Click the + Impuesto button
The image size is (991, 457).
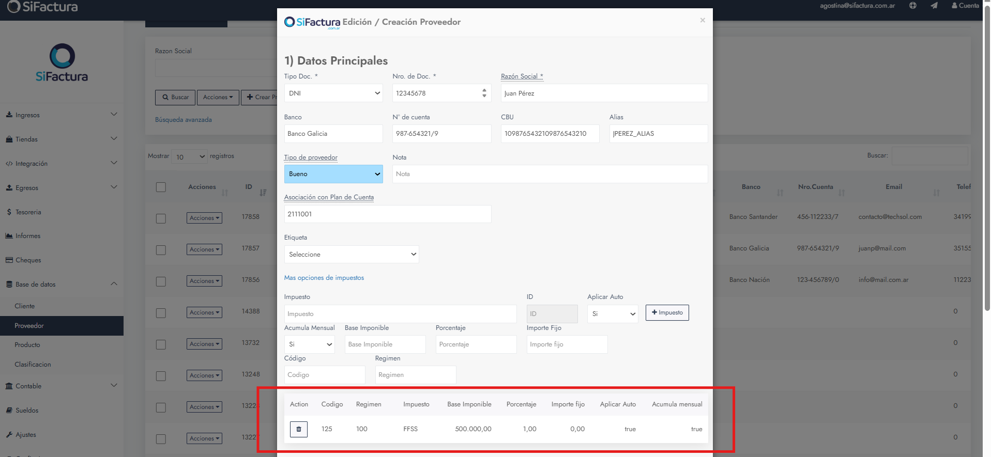point(667,312)
